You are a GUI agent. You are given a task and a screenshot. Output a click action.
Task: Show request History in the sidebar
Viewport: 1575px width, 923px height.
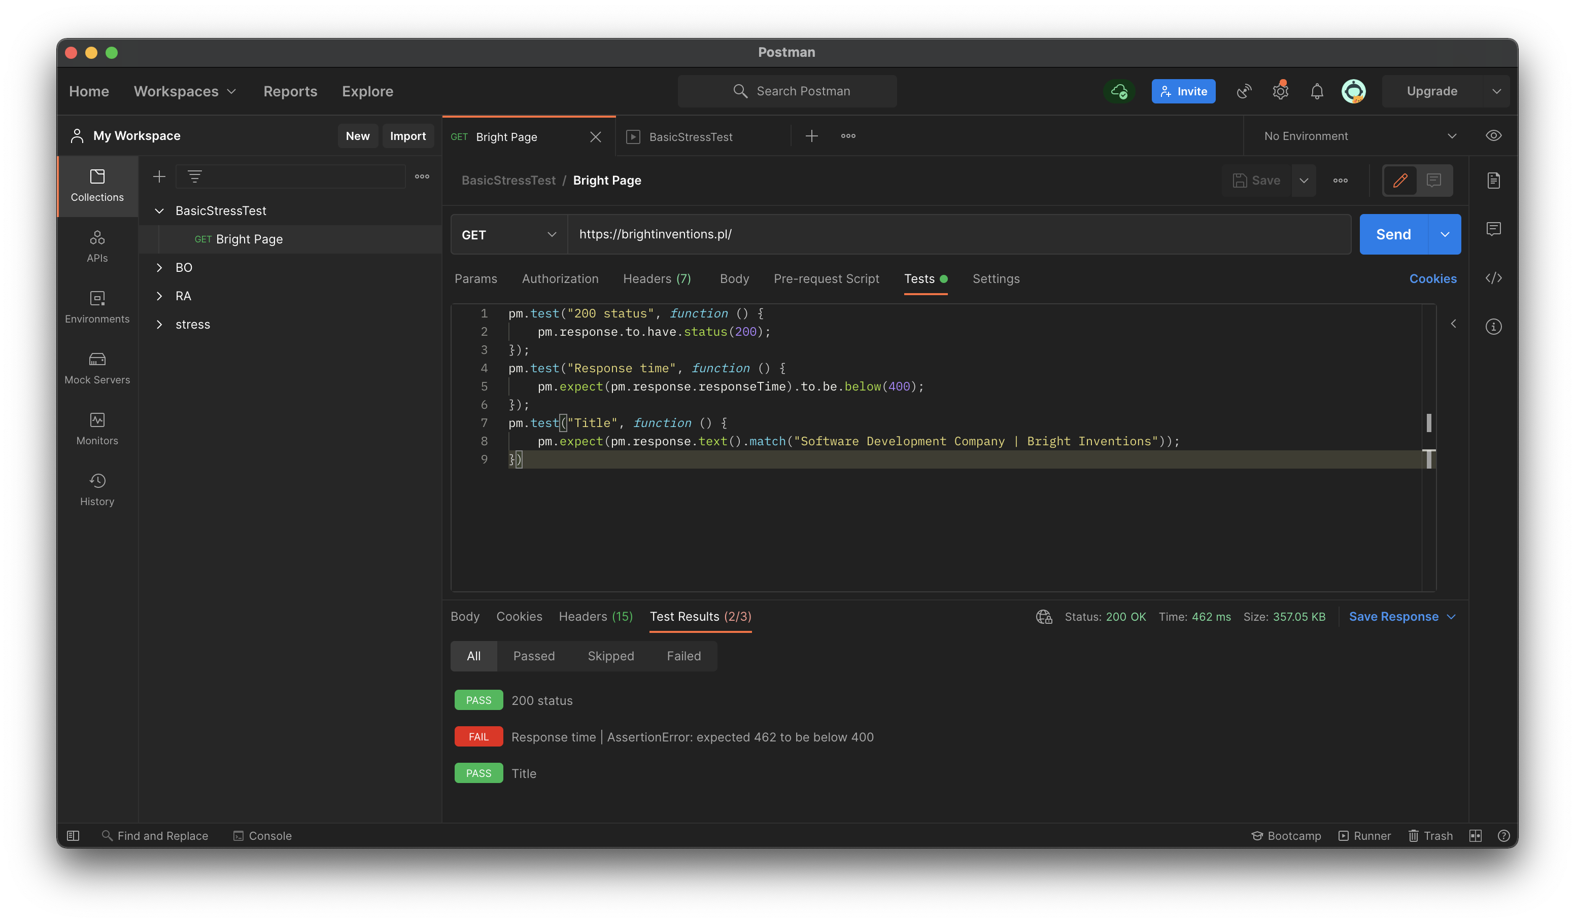(97, 489)
